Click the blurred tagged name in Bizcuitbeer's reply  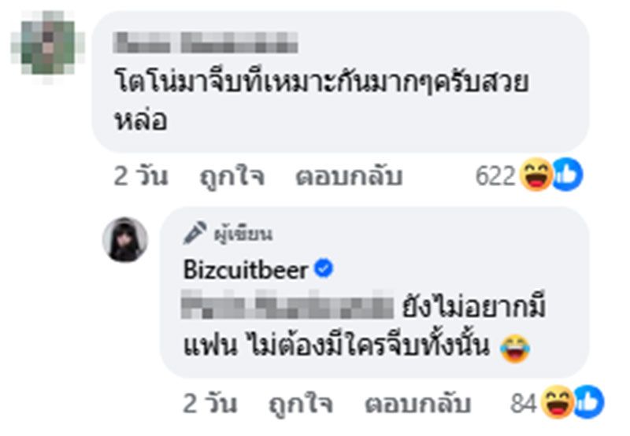(287, 305)
